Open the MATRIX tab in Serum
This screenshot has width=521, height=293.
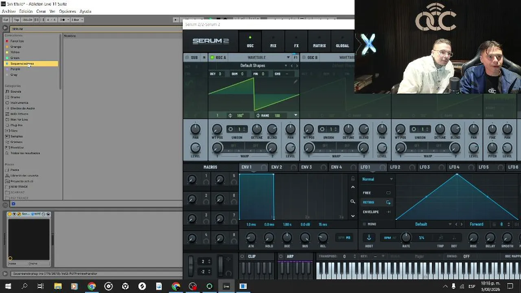(319, 42)
